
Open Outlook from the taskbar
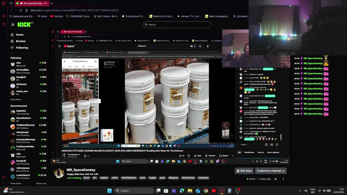198,191
